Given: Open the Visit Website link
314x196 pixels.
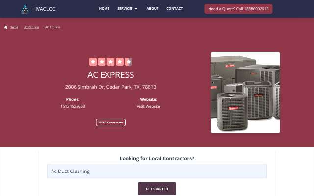Looking at the screenshot, I should coord(148,106).
